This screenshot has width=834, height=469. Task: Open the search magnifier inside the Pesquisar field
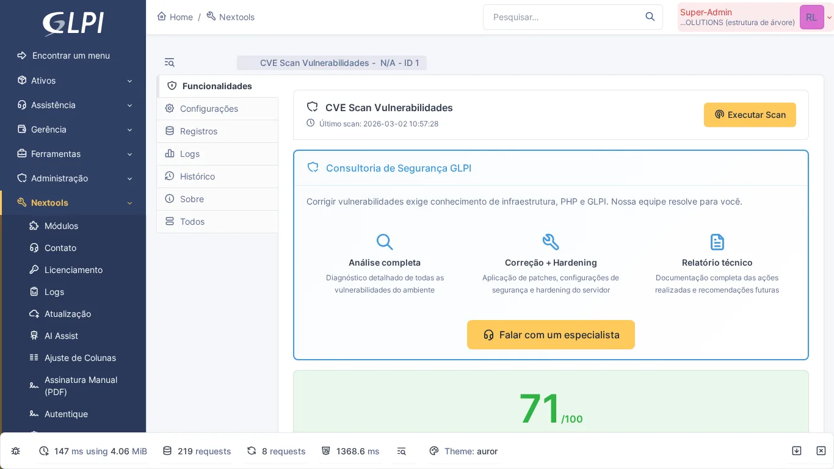point(650,17)
